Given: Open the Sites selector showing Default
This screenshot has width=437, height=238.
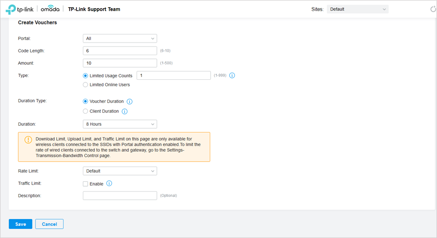Looking at the screenshot, I should click(x=358, y=9).
